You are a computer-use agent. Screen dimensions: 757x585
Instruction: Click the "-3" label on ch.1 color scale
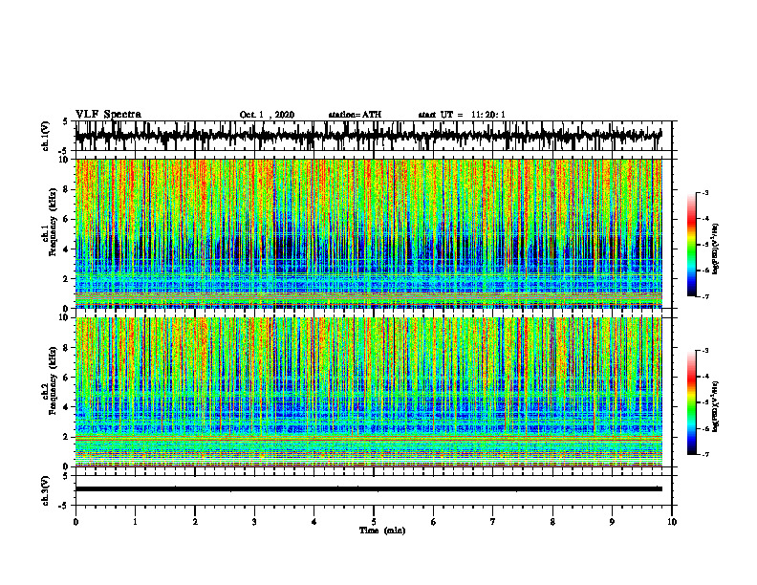click(x=704, y=193)
